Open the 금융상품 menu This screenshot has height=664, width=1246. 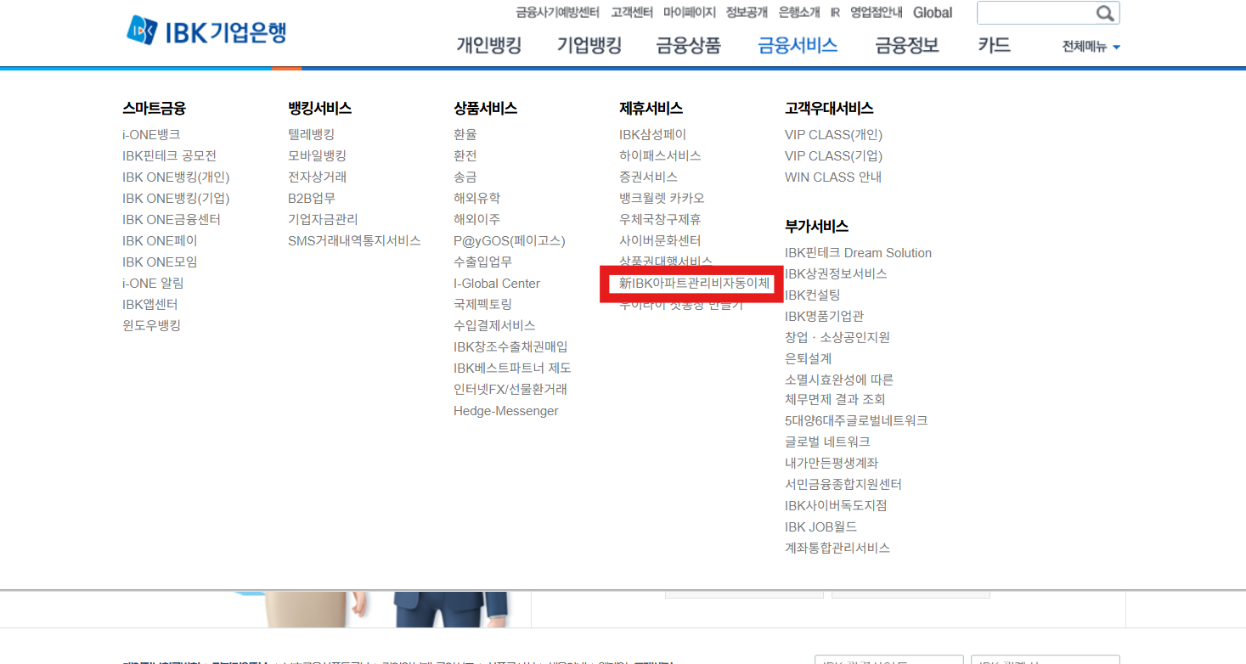(x=688, y=45)
